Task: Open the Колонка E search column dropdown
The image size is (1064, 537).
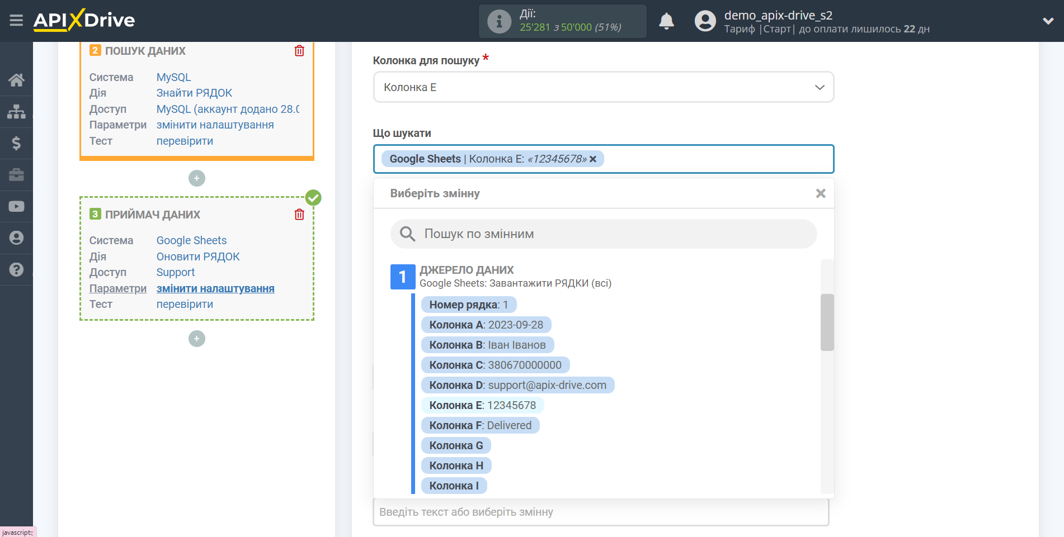Action: click(604, 87)
